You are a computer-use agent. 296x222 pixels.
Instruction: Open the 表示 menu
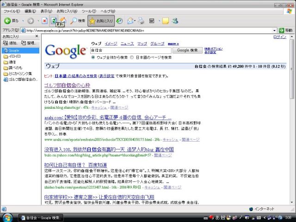(x=46, y=11)
